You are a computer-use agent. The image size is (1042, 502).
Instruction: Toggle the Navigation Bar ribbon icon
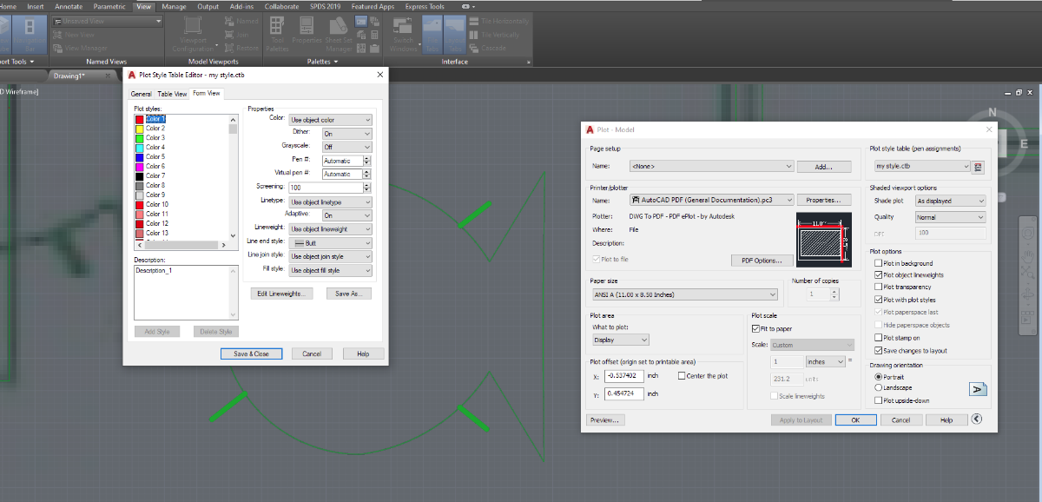point(30,34)
